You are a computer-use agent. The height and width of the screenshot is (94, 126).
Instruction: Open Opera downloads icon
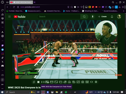pos(120,7)
